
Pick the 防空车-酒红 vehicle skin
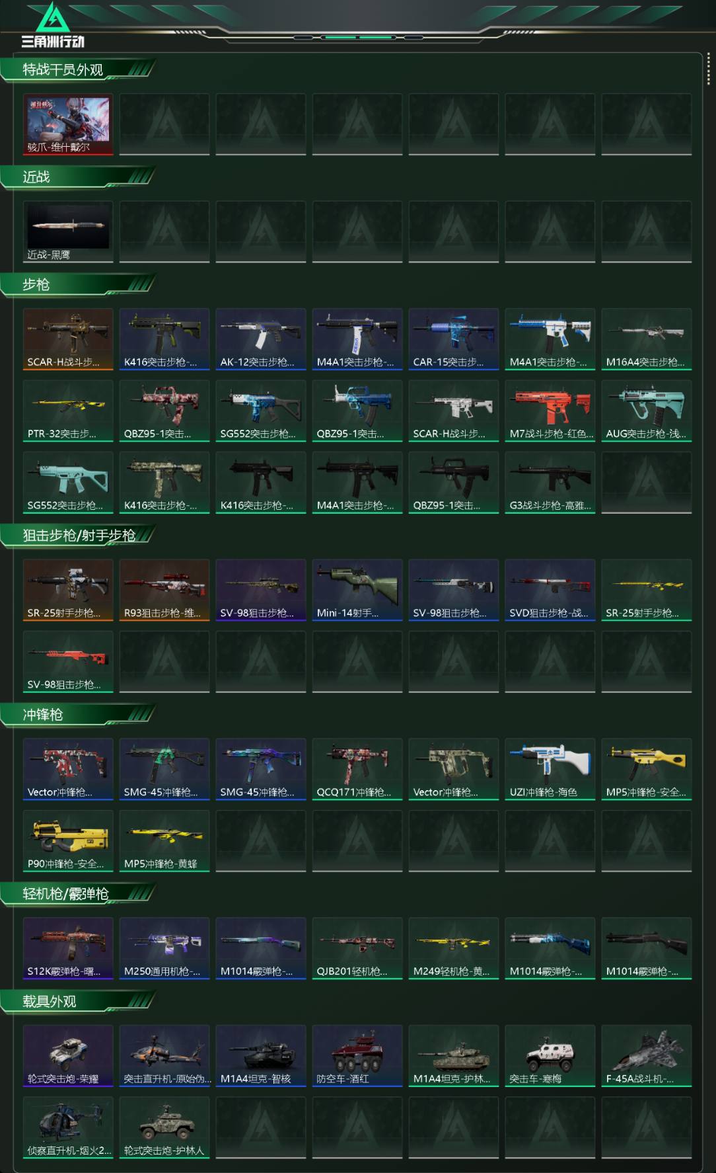[357, 1056]
